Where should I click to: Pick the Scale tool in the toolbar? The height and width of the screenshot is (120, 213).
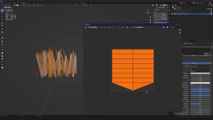click(2, 22)
